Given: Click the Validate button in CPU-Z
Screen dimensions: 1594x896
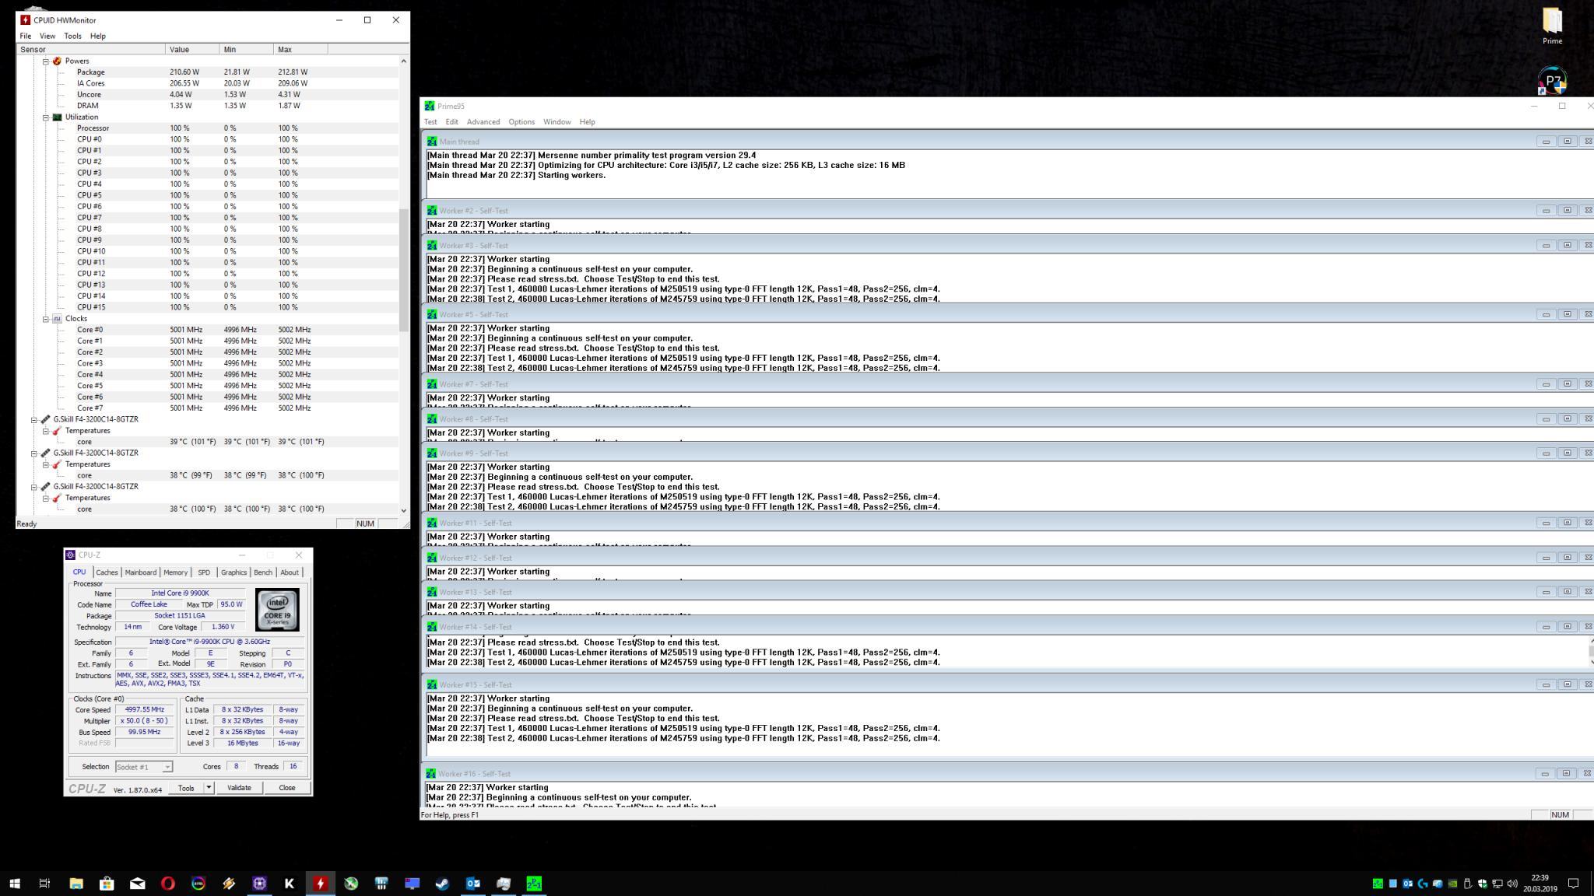Looking at the screenshot, I should pos(239,788).
